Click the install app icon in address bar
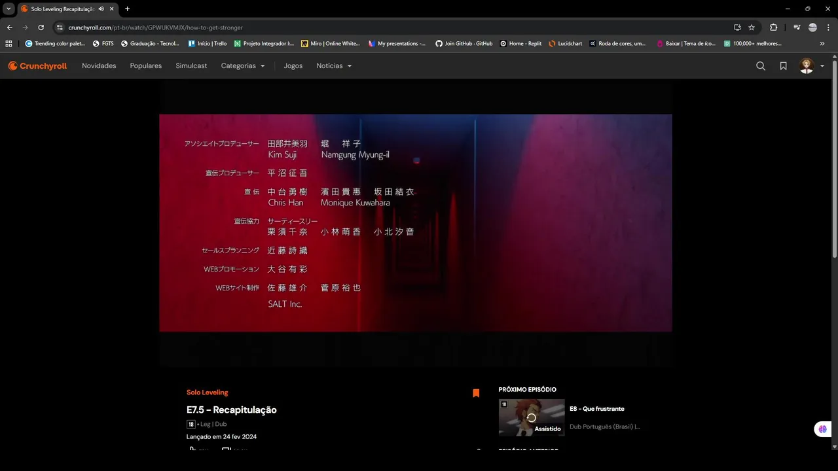This screenshot has width=838, height=471. [737, 27]
